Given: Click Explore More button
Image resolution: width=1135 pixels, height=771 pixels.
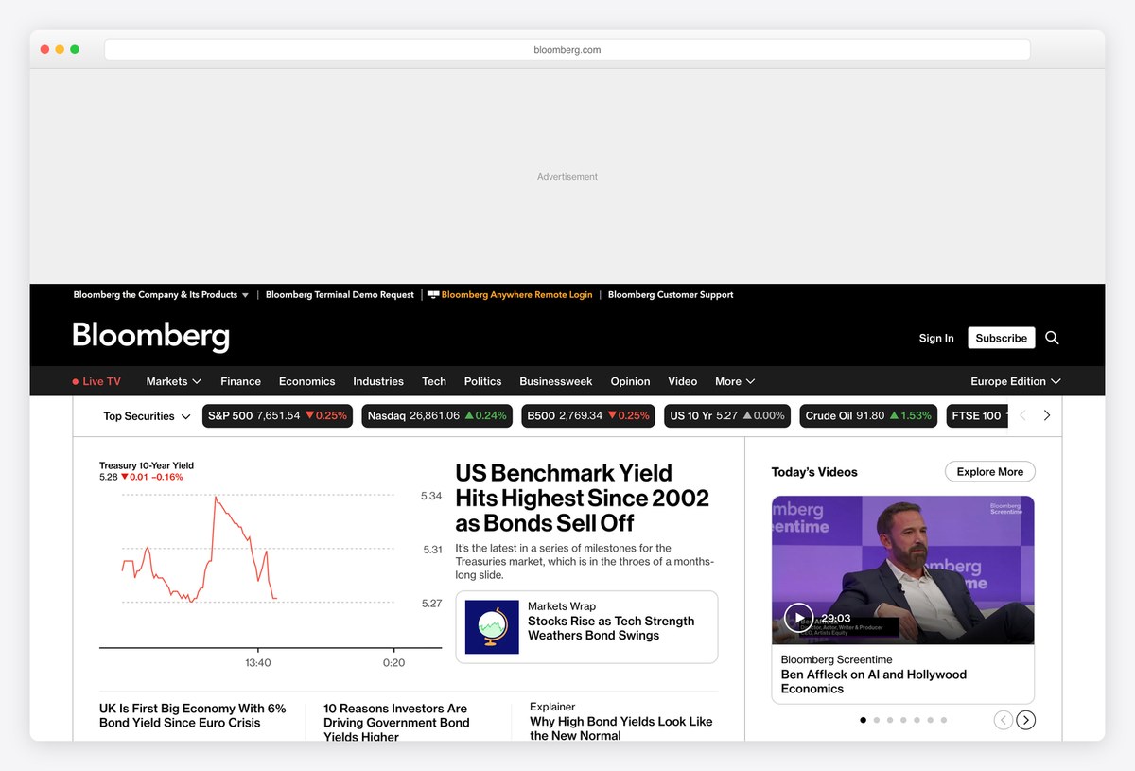Looking at the screenshot, I should click(990, 472).
